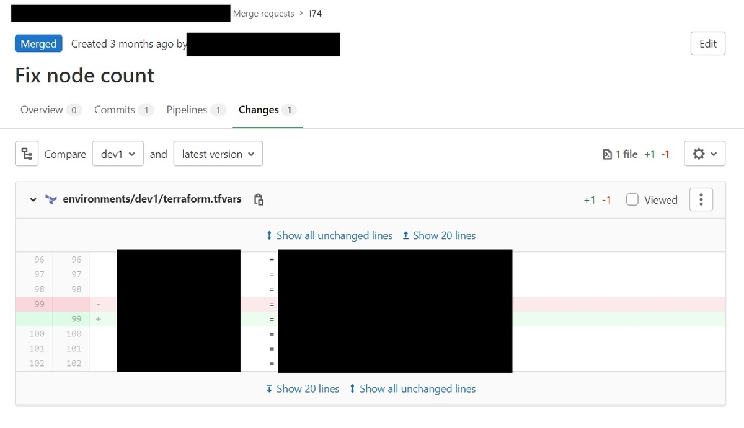The width and height of the screenshot is (744, 428).
Task: Click line number 96 in old column
Action: click(39, 260)
